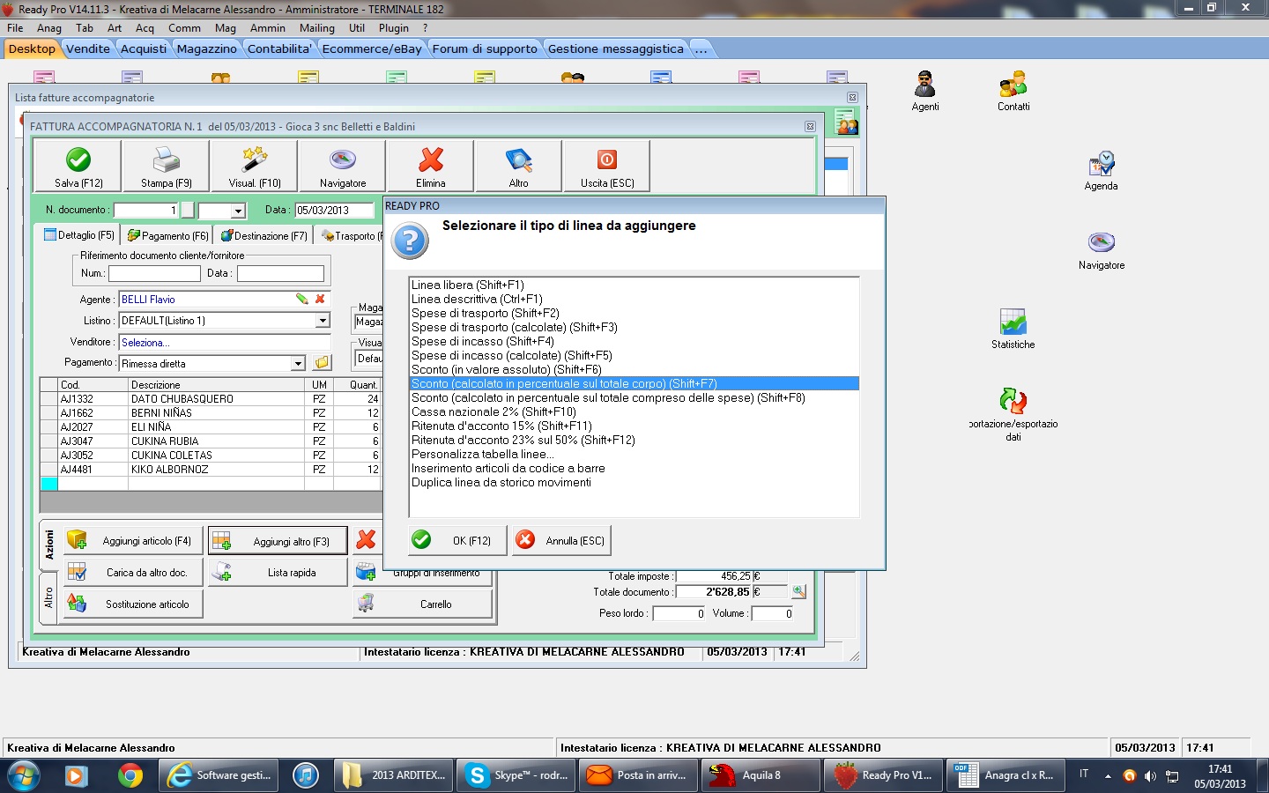
Task: Open the Altro toolbar option
Action: (518, 166)
